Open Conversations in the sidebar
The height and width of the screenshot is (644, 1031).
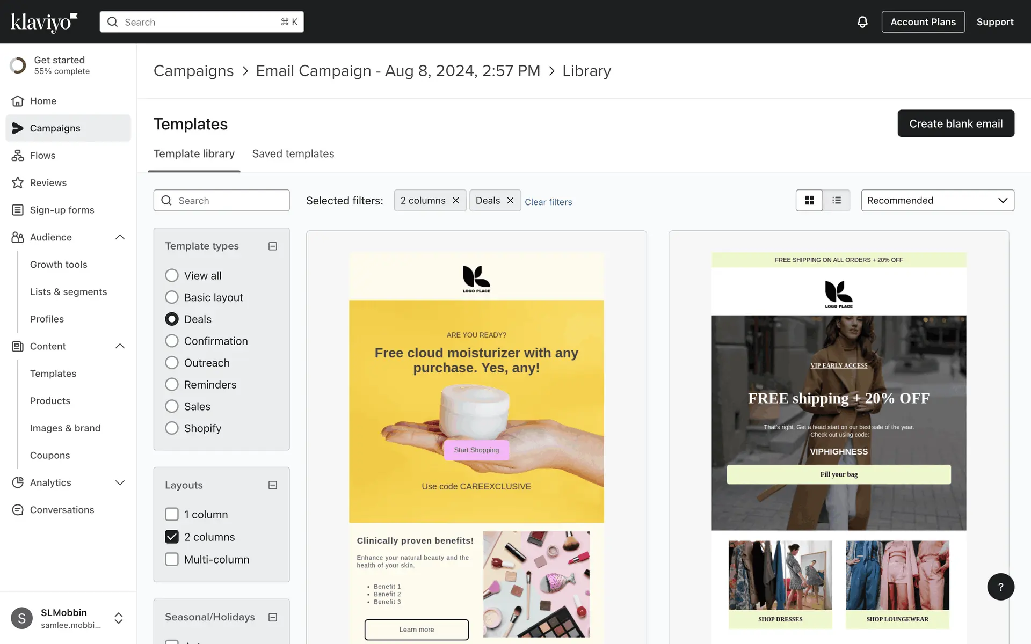click(x=62, y=510)
